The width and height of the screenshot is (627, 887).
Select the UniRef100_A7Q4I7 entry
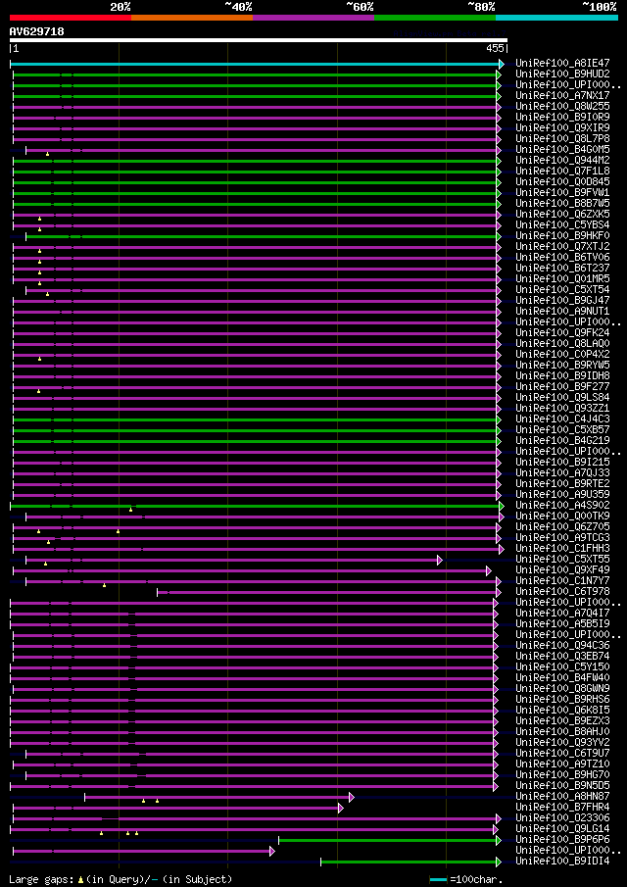[562, 614]
